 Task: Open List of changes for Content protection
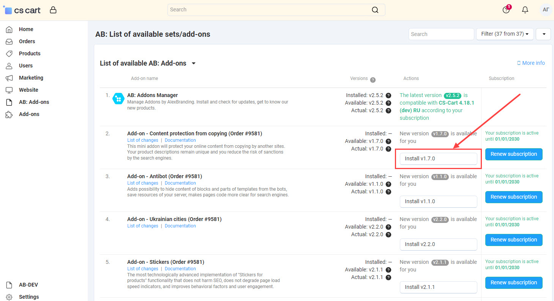click(x=143, y=140)
